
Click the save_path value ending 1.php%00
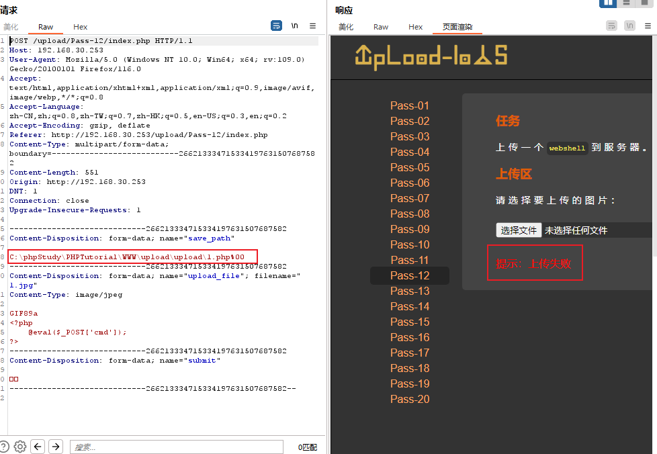point(127,257)
